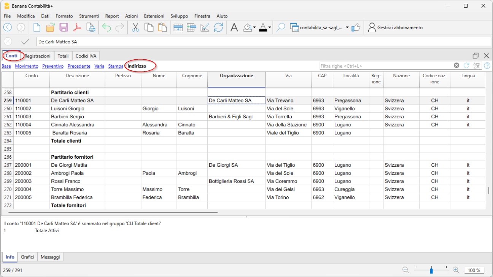Paste with the clipboard icon
Screen dimensions: 493x277
click(162, 27)
